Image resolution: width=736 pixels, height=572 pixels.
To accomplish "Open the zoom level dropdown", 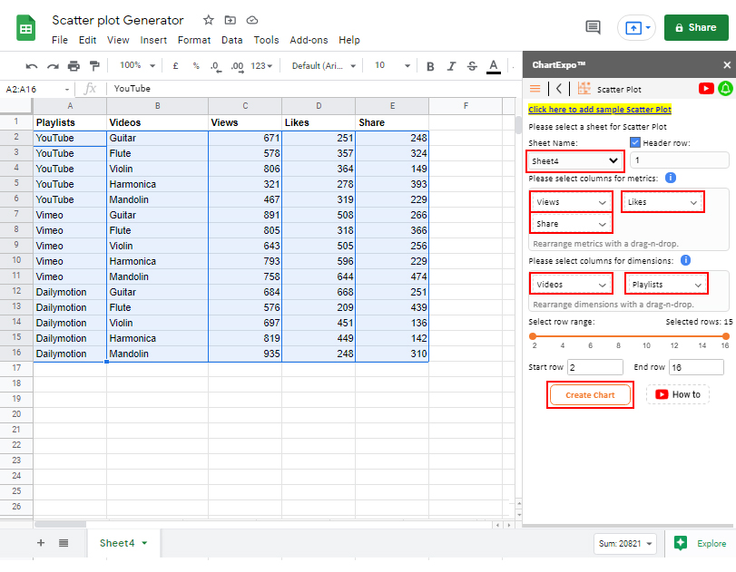I will click(x=138, y=65).
